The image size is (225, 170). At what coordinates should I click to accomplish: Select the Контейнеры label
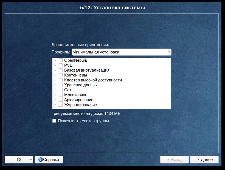point(75,75)
